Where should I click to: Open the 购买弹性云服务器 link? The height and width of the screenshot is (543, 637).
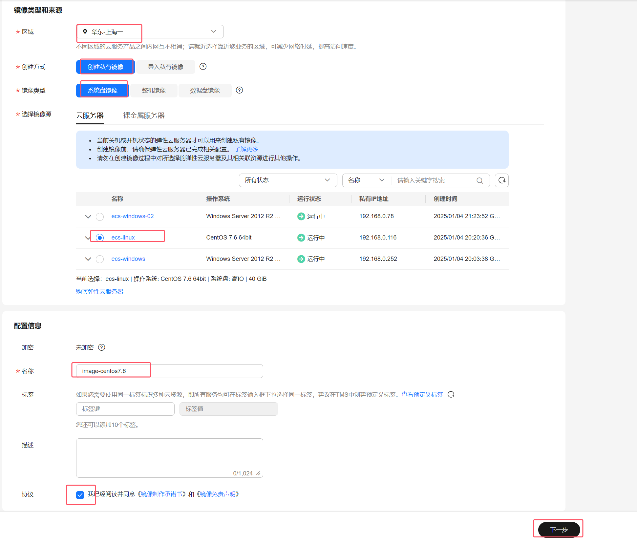[x=100, y=292]
